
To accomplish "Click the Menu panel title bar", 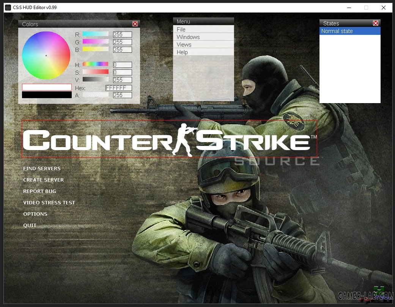I will click(203, 21).
